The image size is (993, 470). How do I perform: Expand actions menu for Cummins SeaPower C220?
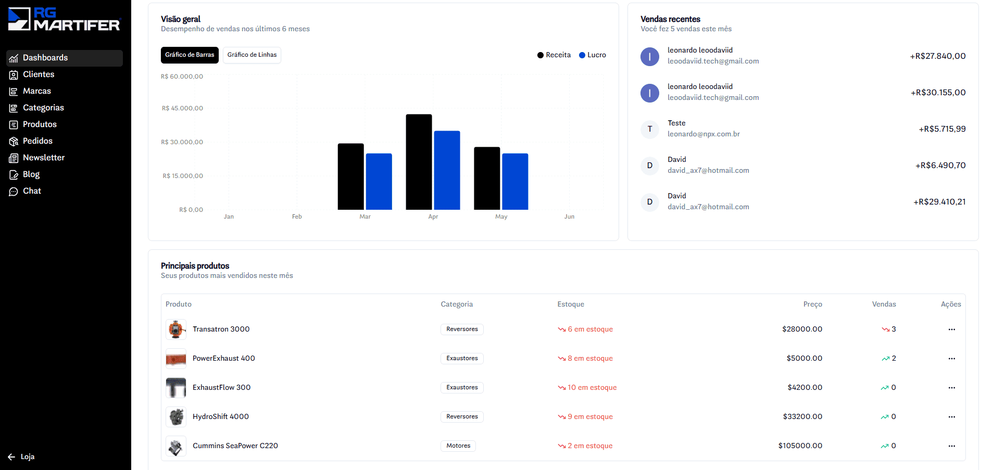[x=951, y=446]
